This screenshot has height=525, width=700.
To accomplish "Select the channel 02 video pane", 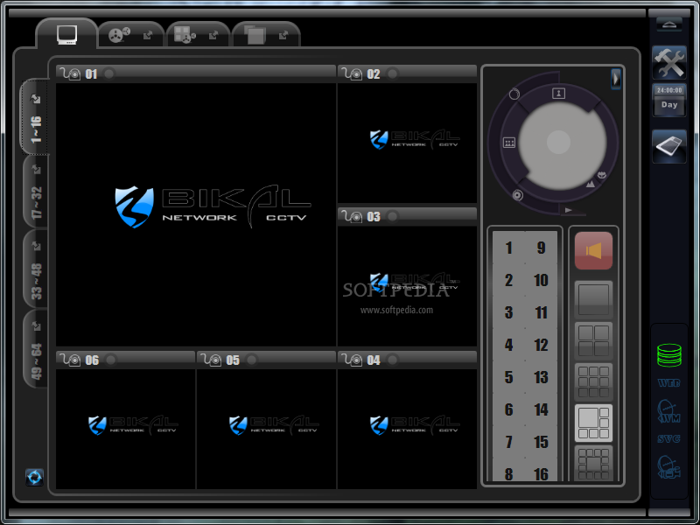I will (407, 143).
